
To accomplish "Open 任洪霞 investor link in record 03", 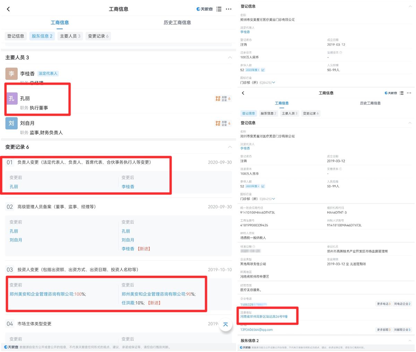I will (128, 303).
